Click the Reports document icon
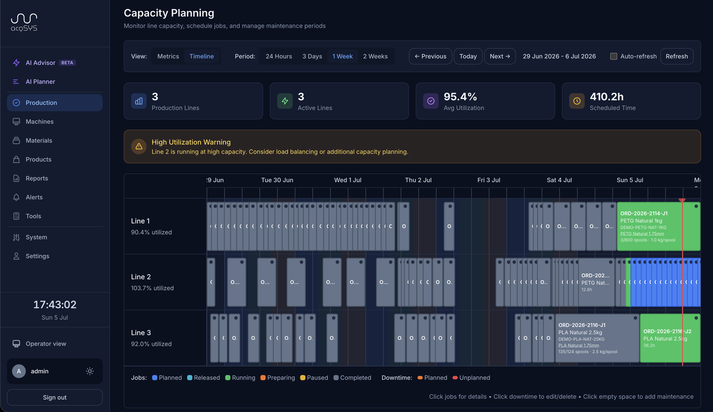 pyautogui.click(x=16, y=178)
